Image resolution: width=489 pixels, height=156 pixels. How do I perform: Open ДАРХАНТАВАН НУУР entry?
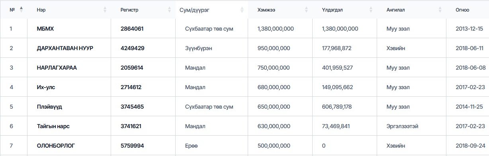coord(65,48)
